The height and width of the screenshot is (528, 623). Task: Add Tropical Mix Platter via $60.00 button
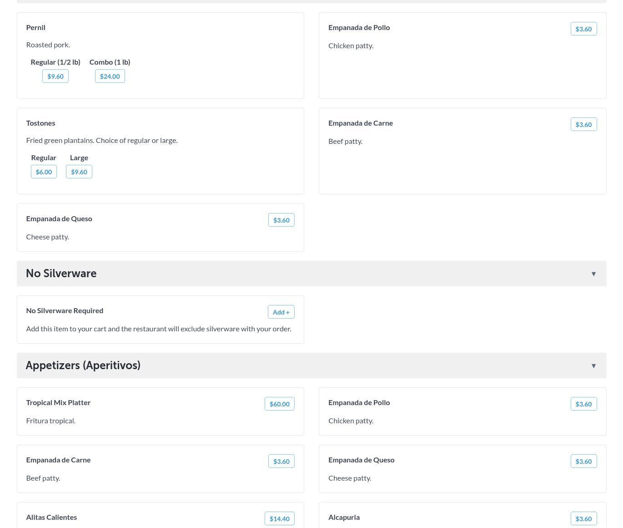[279, 404]
